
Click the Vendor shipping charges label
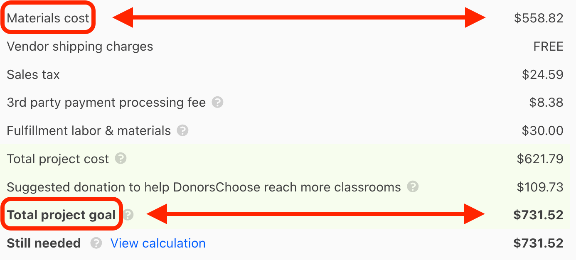[80, 47]
